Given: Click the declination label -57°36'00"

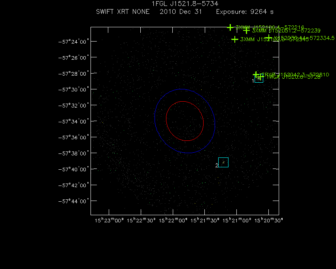Looking at the screenshot, I should 74,138.
